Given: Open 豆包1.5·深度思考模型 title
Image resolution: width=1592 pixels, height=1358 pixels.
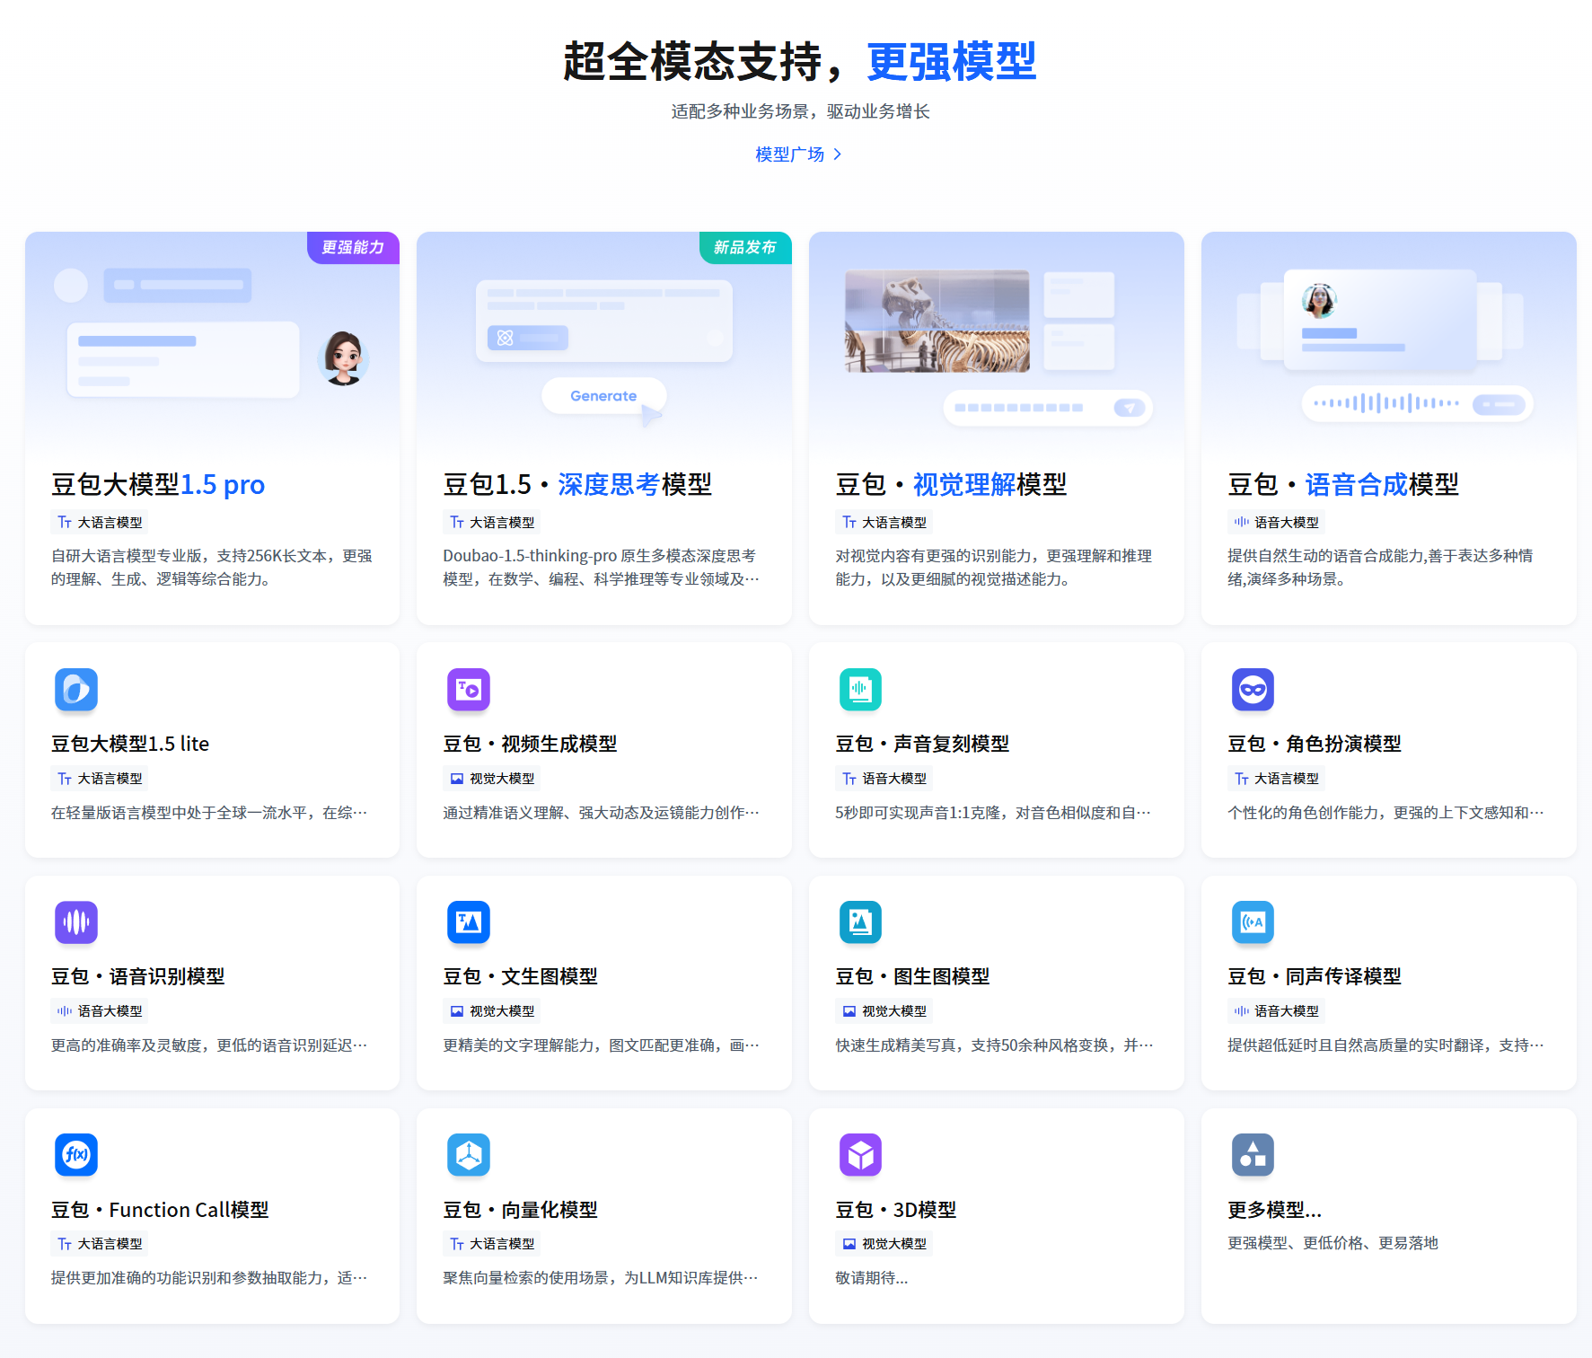Looking at the screenshot, I should (577, 485).
